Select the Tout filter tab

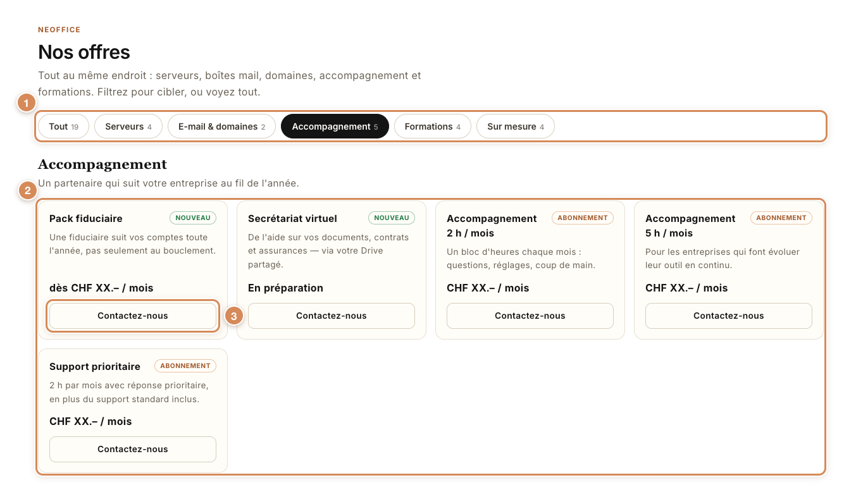tap(63, 126)
